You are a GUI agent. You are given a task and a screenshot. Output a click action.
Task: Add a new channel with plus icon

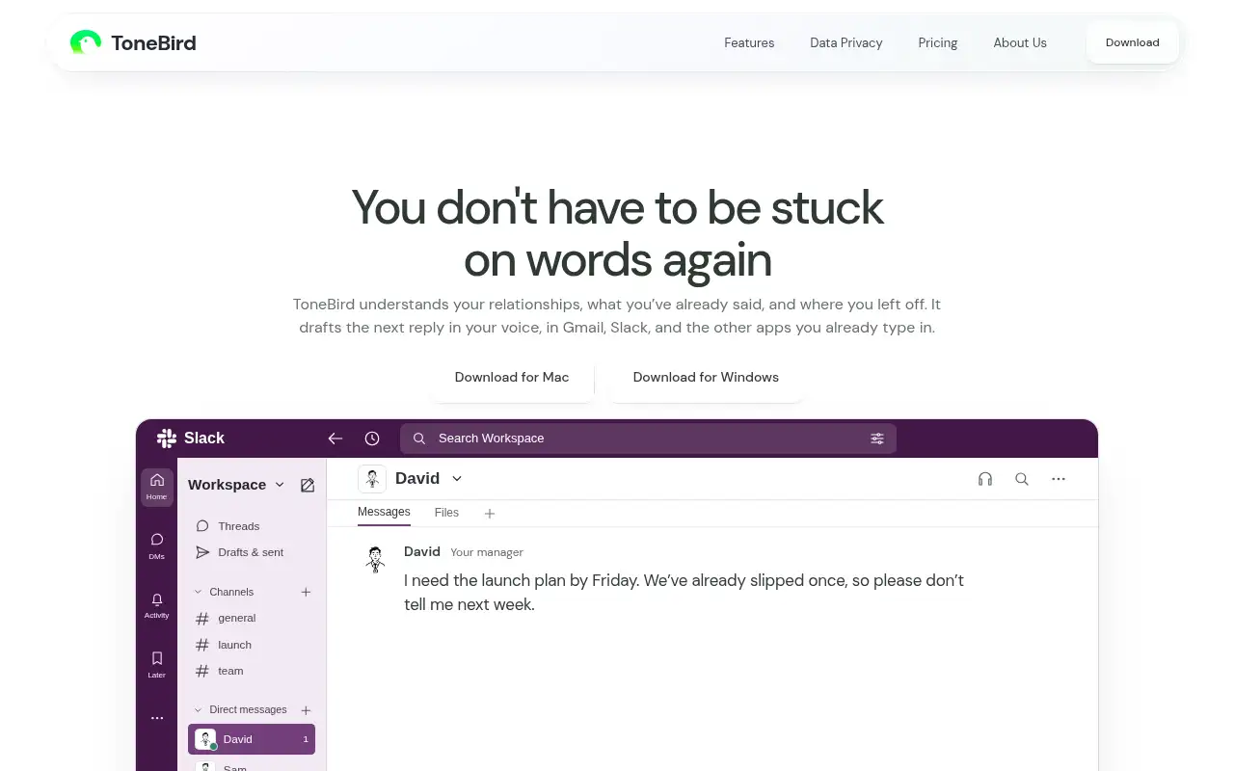[306, 592]
